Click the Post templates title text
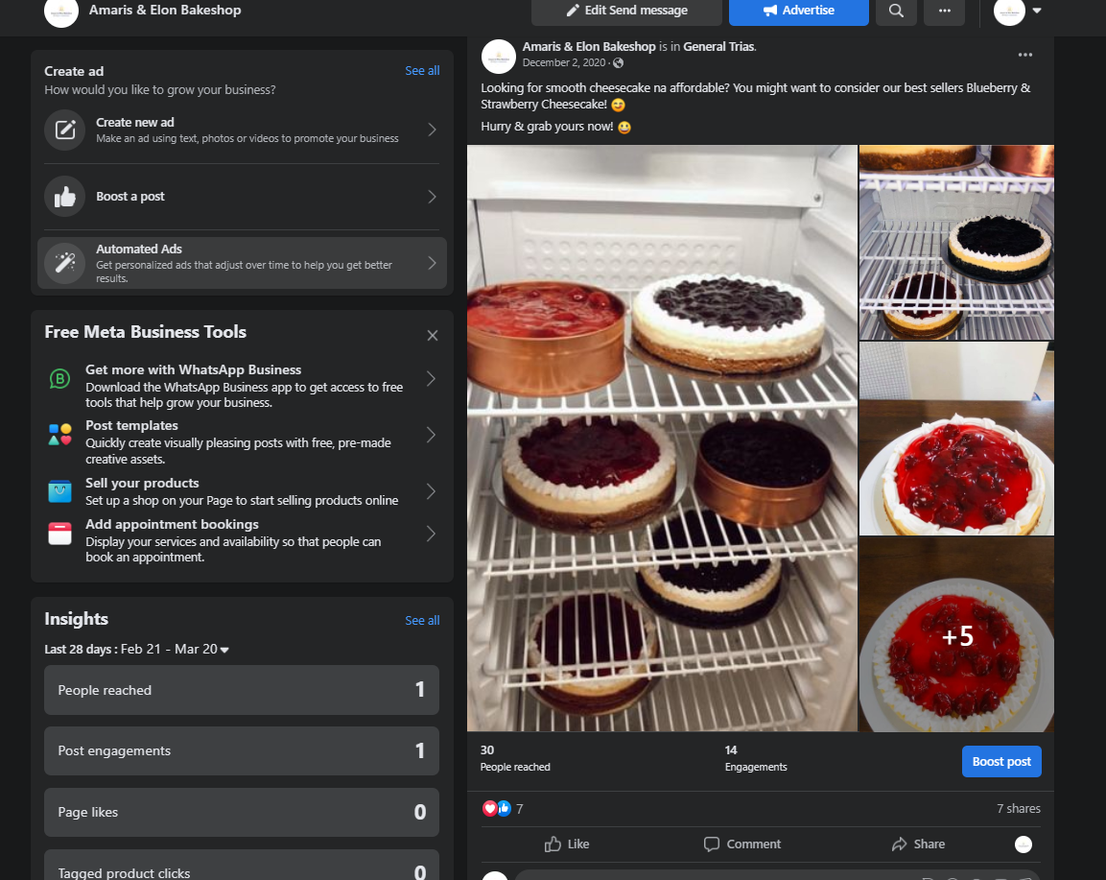The height and width of the screenshot is (880, 1106). [x=132, y=425]
